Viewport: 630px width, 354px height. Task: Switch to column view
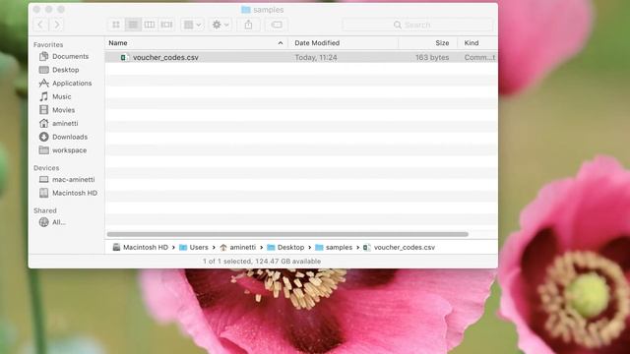[x=150, y=25]
